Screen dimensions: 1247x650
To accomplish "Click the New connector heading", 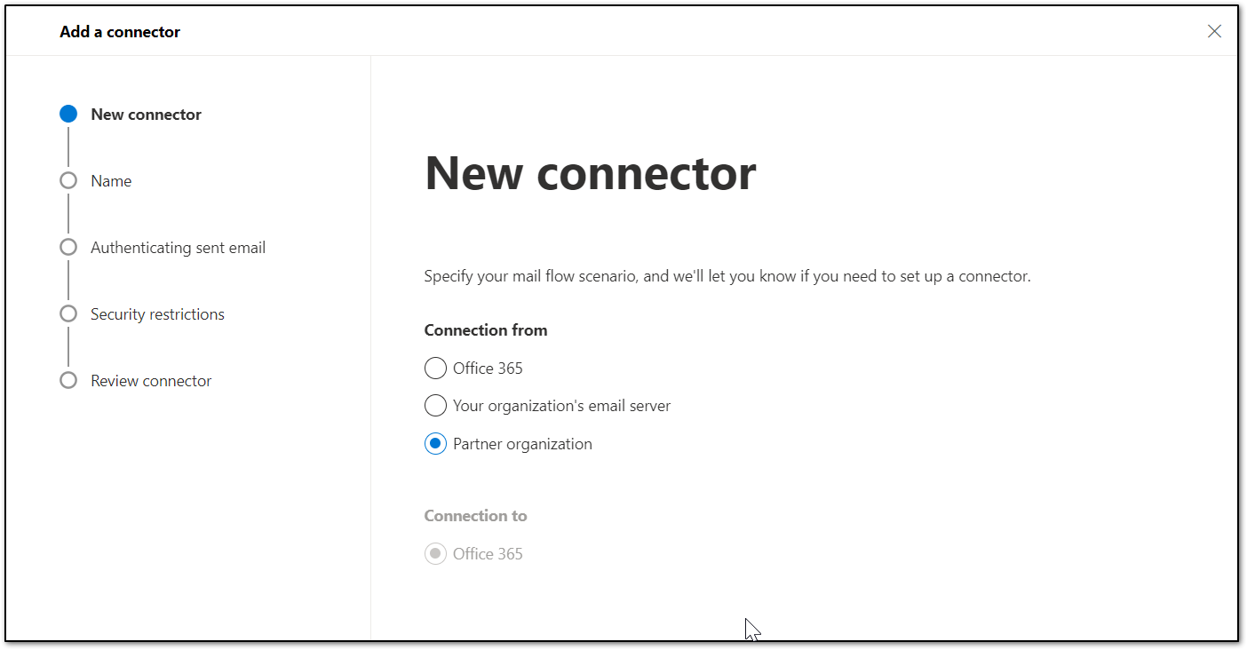I will pyautogui.click(x=590, y=173).
